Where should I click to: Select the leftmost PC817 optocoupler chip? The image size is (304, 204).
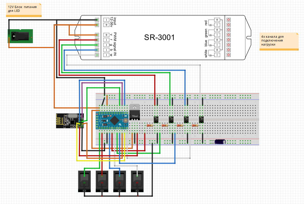(x=156, y=119)
